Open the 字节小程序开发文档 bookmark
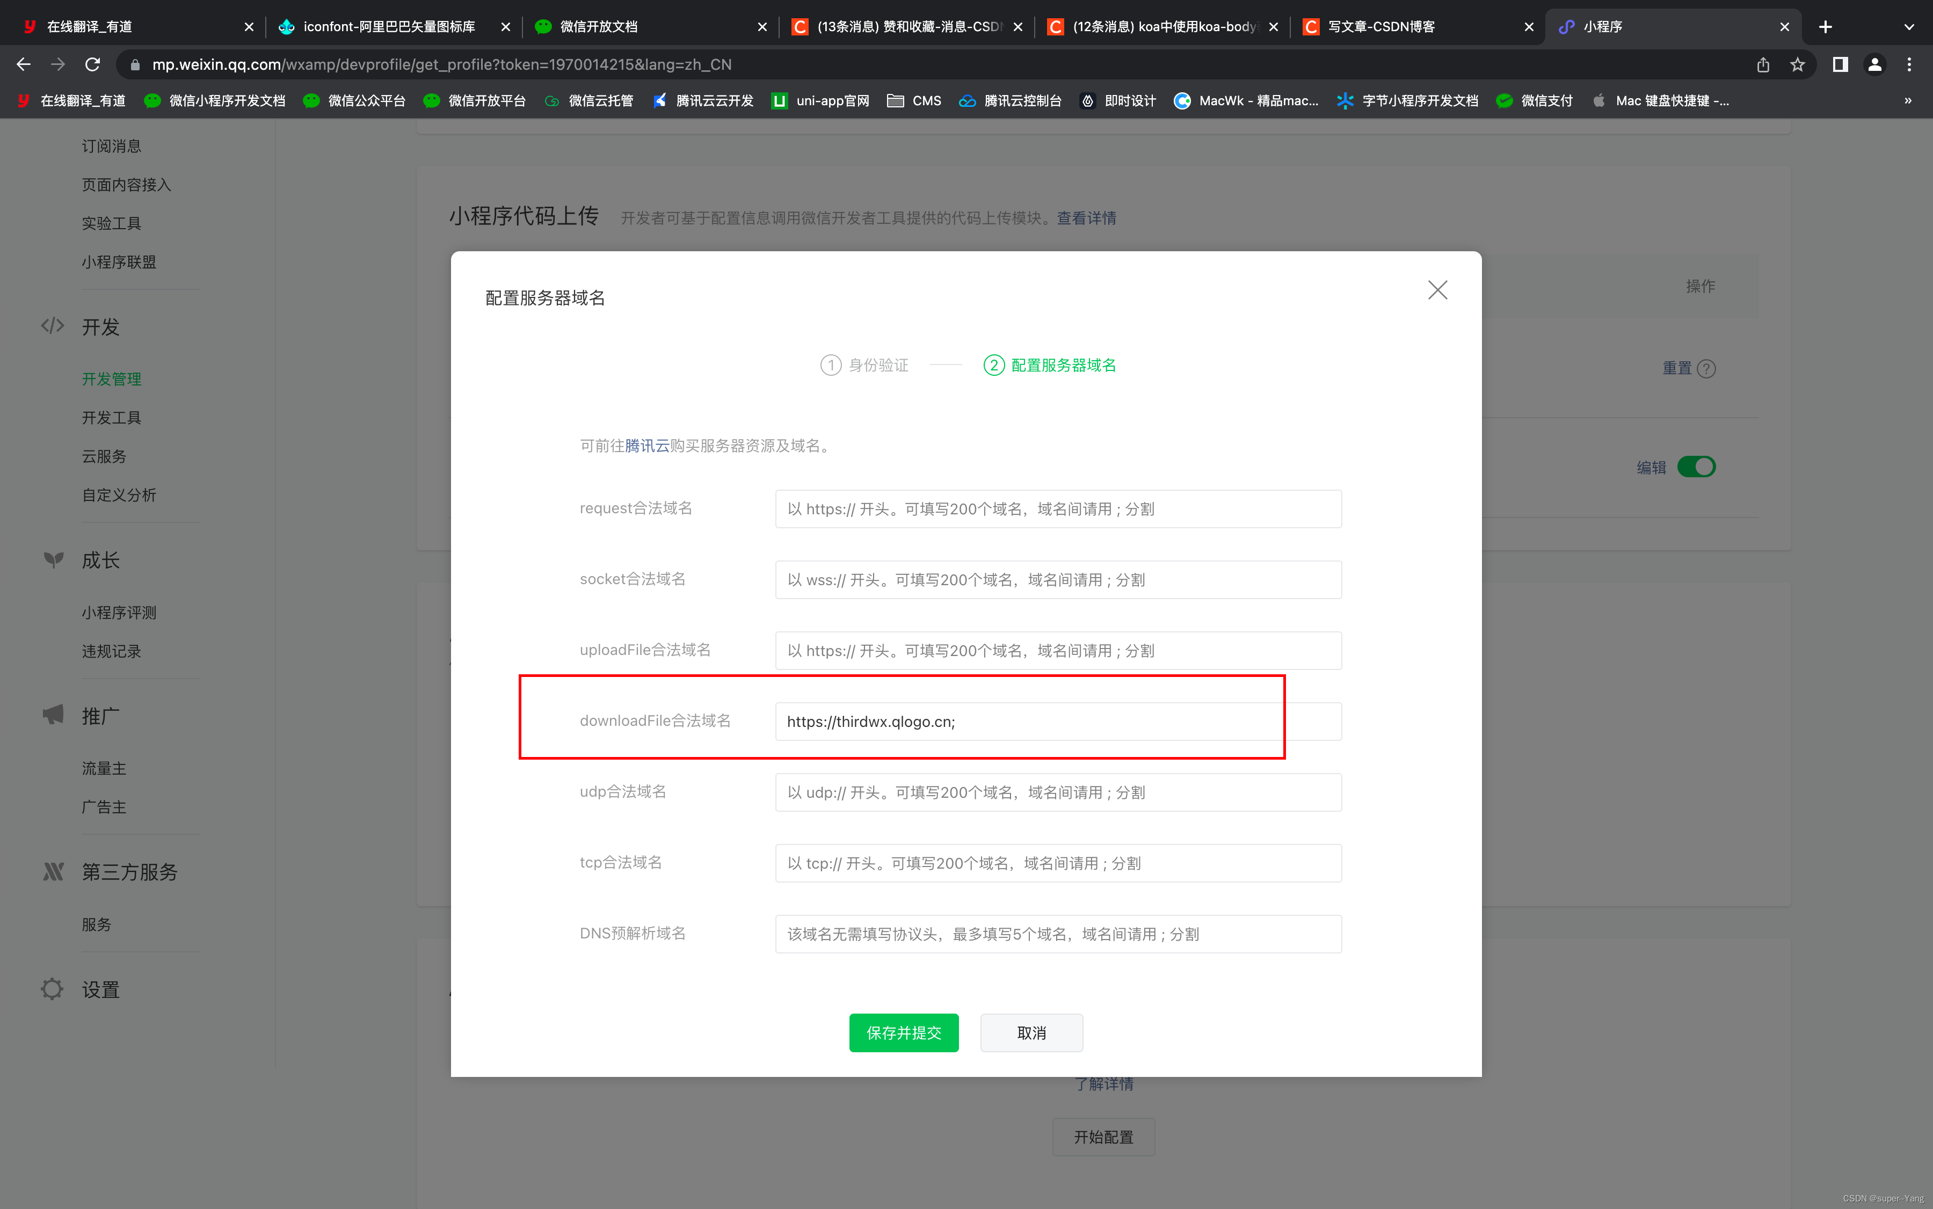The image size is (1933, 1209). 1407,101
